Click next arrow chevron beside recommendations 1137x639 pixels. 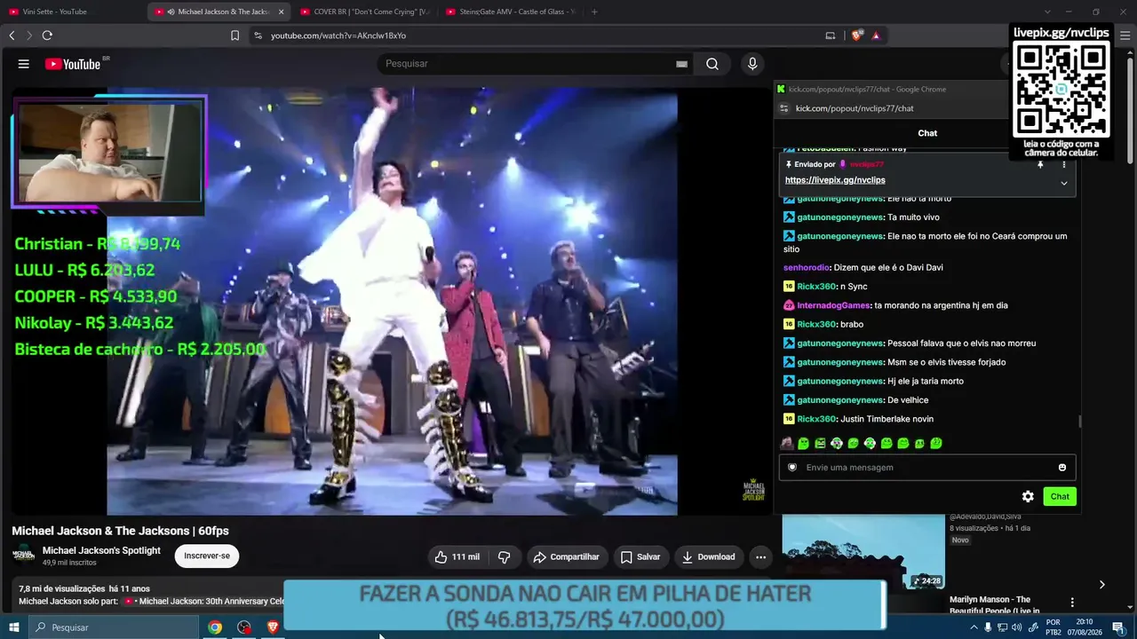click(x=1101, y=584)
